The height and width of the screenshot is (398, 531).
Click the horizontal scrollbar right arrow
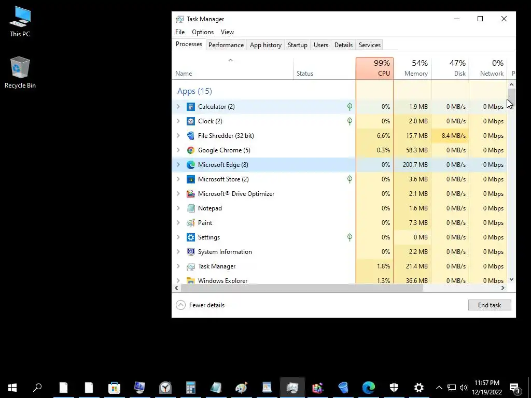point(503,288)
